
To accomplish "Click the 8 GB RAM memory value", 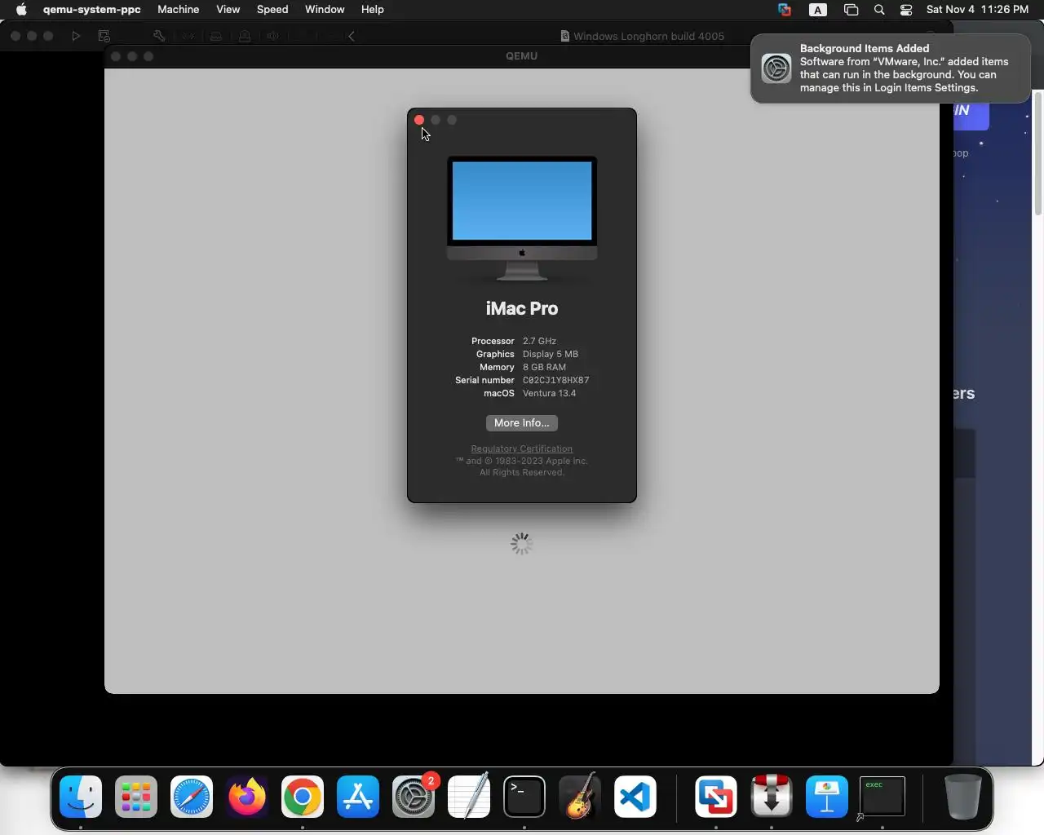I will click(544, 367).
